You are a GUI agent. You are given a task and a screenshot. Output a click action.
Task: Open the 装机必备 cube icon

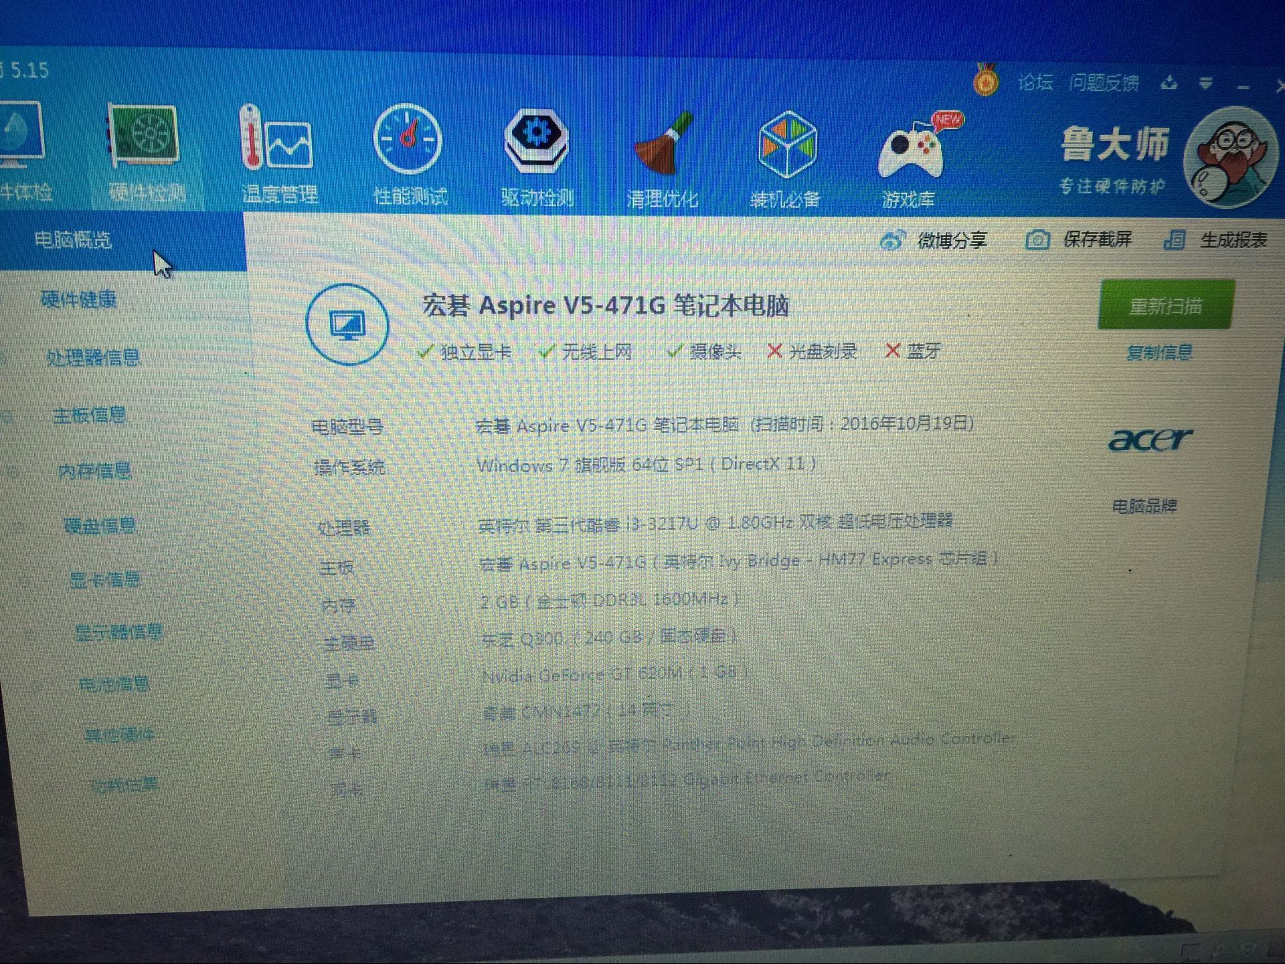pos(786,160)
